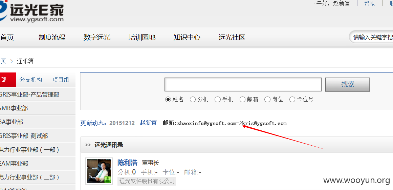Select EAM事业部 department

point(38,164)
